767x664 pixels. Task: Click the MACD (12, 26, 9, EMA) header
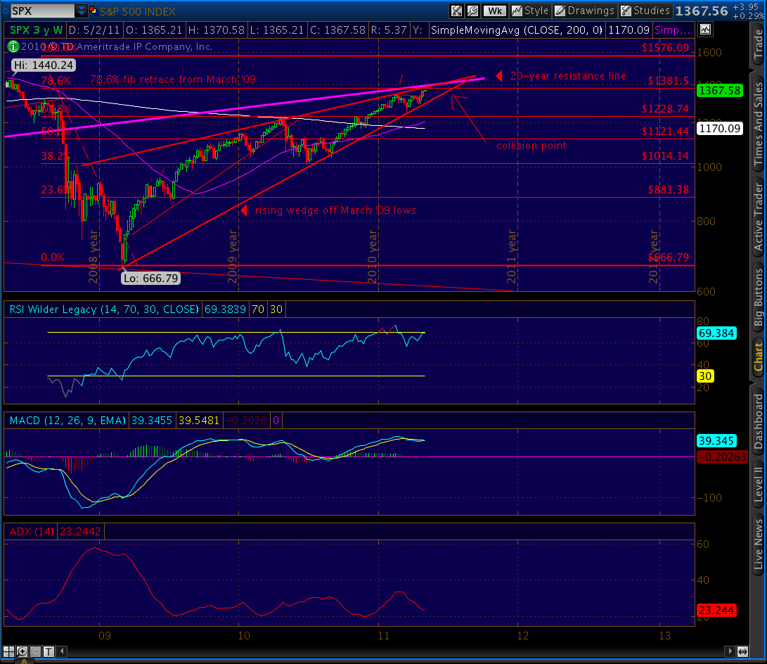[67, 421]
